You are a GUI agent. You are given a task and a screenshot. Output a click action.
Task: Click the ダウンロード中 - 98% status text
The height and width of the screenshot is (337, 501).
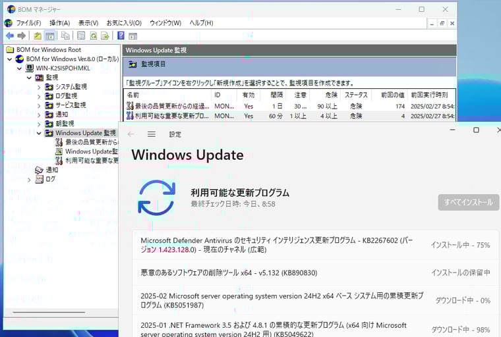click(460, 330)
